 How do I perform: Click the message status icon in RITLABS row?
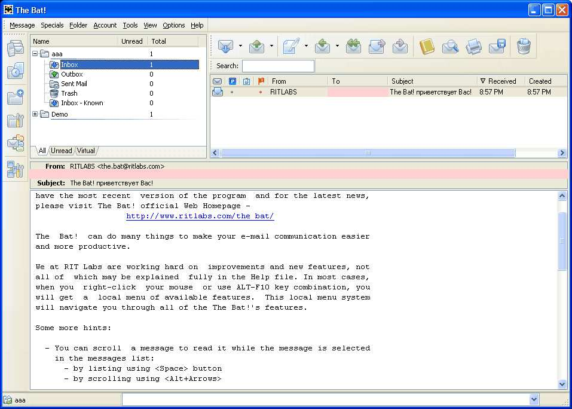tap(218, 92)
